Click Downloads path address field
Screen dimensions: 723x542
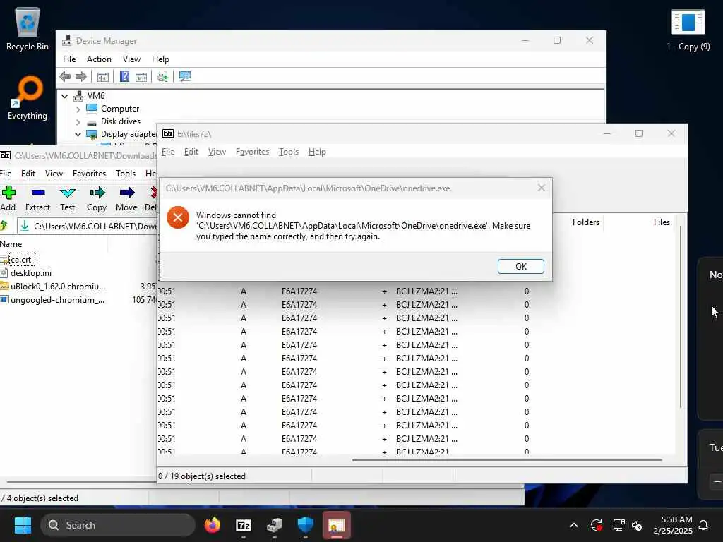88,226
